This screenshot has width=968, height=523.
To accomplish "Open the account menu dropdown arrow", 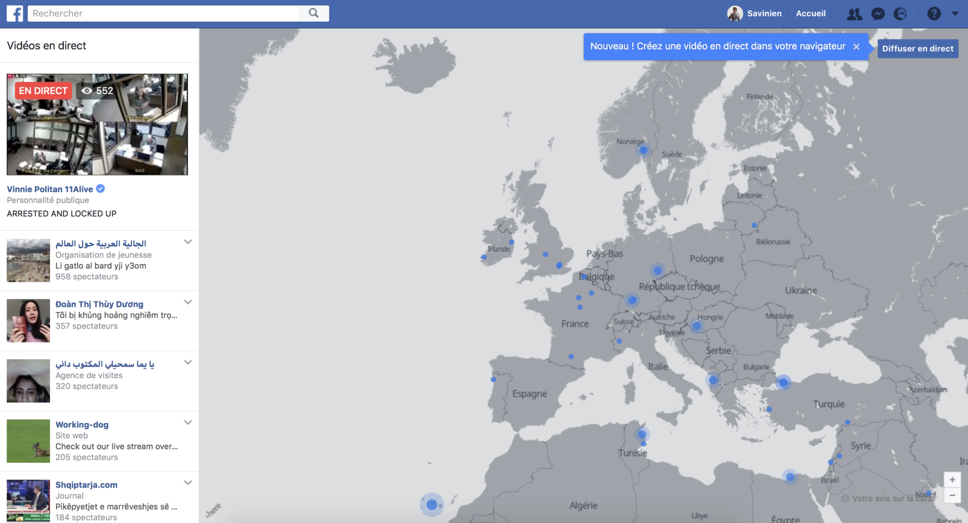I will pos(955,14).
